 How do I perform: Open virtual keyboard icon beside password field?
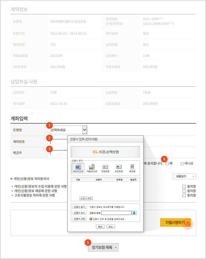tap(134, 213)
